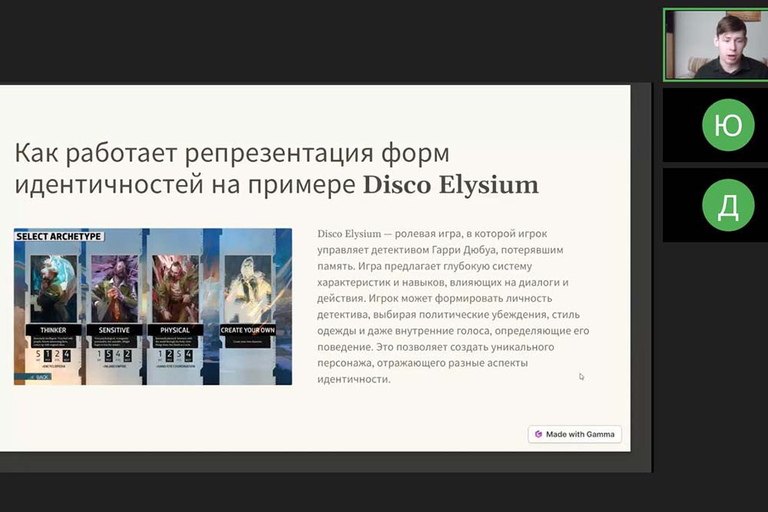Click the bold Disco Elysium title text

click(x=450, y=185)
